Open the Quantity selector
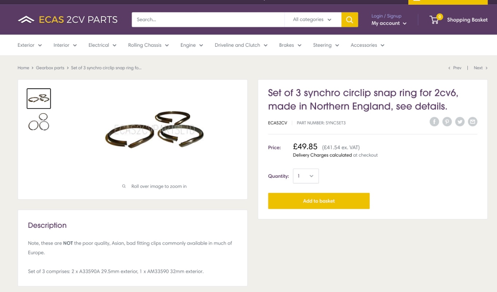Viewport: 497px width, 292px height. [306, 176]
